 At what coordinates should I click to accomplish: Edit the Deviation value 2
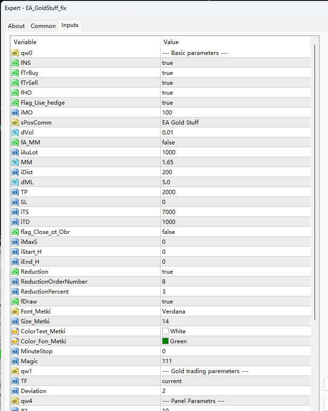pos(235,391)
